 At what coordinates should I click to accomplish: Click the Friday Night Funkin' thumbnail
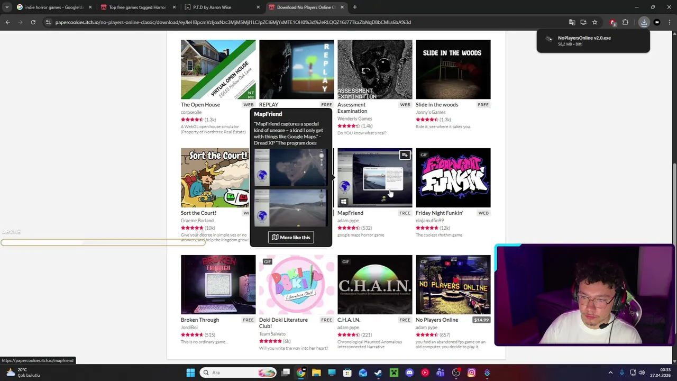pos(453,178)
